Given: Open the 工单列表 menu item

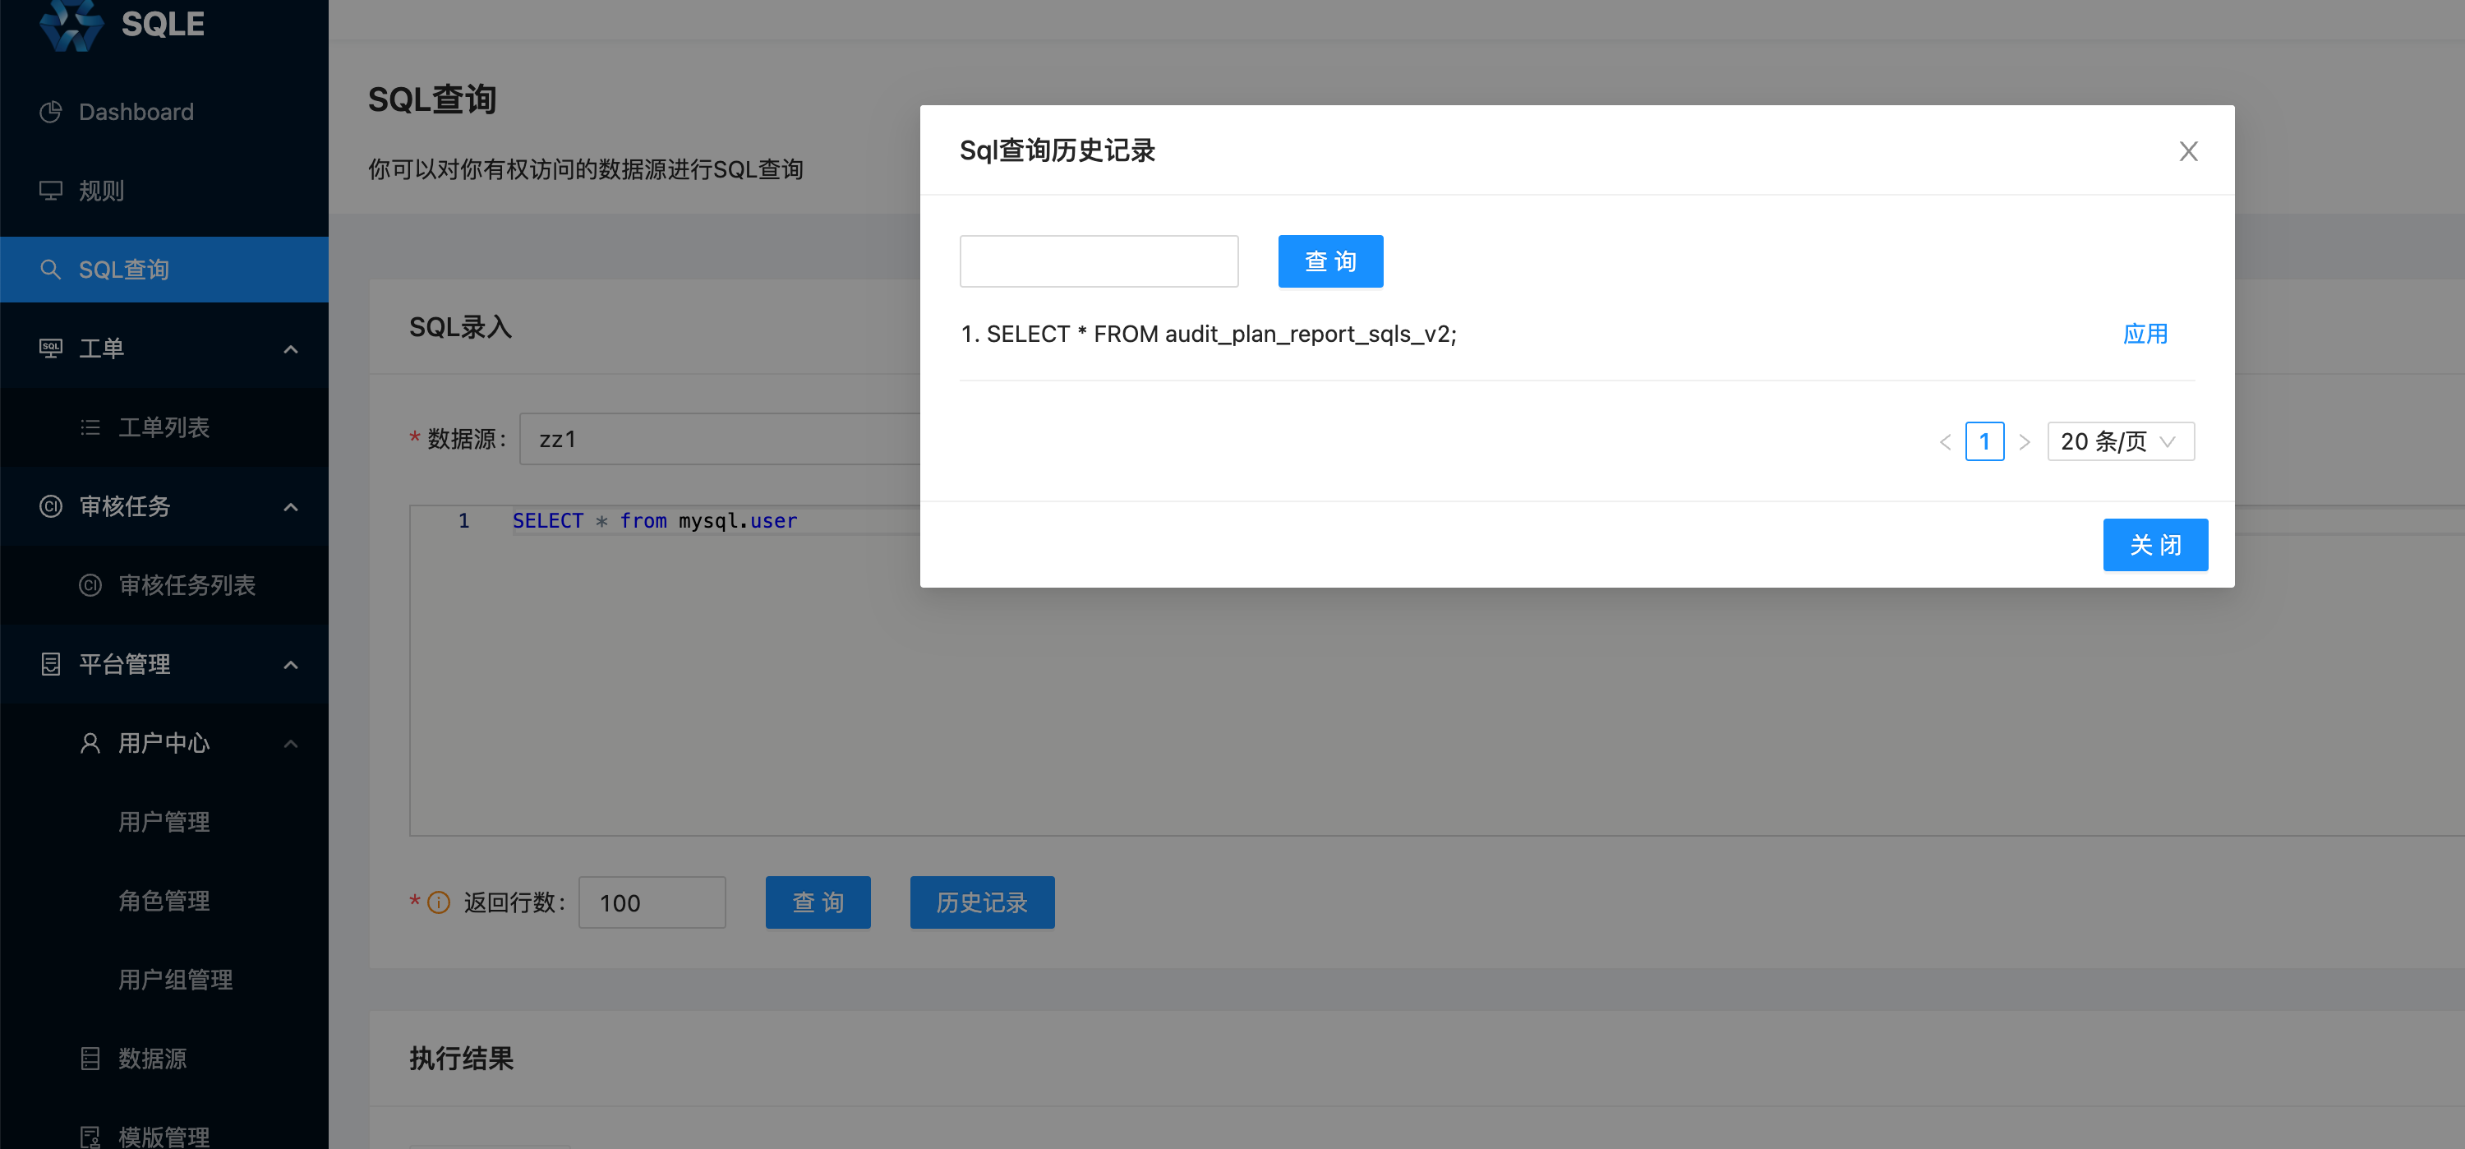Looking at the screenshot, I should (x=164, y=427).
